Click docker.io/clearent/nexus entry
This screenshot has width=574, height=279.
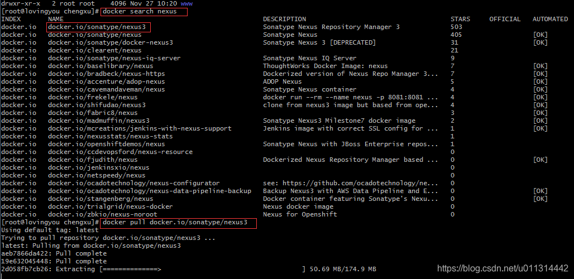point(94,50)
